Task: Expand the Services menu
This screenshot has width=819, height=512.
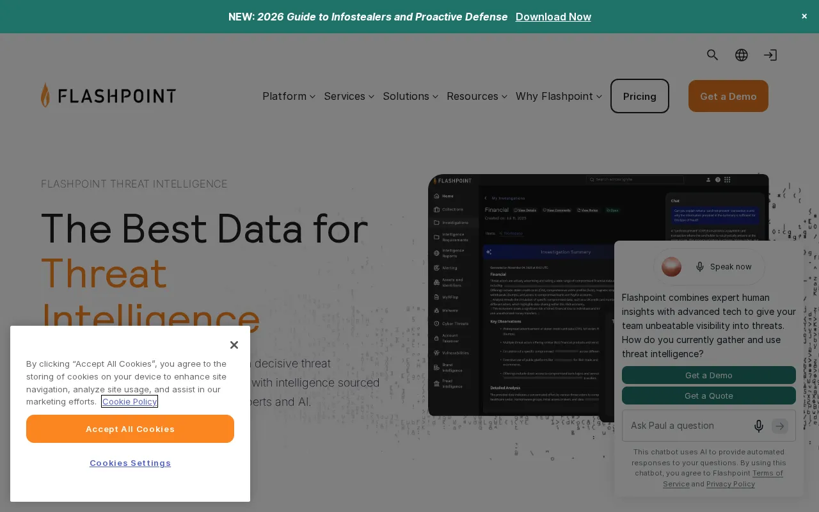Action: coord(349,96)
